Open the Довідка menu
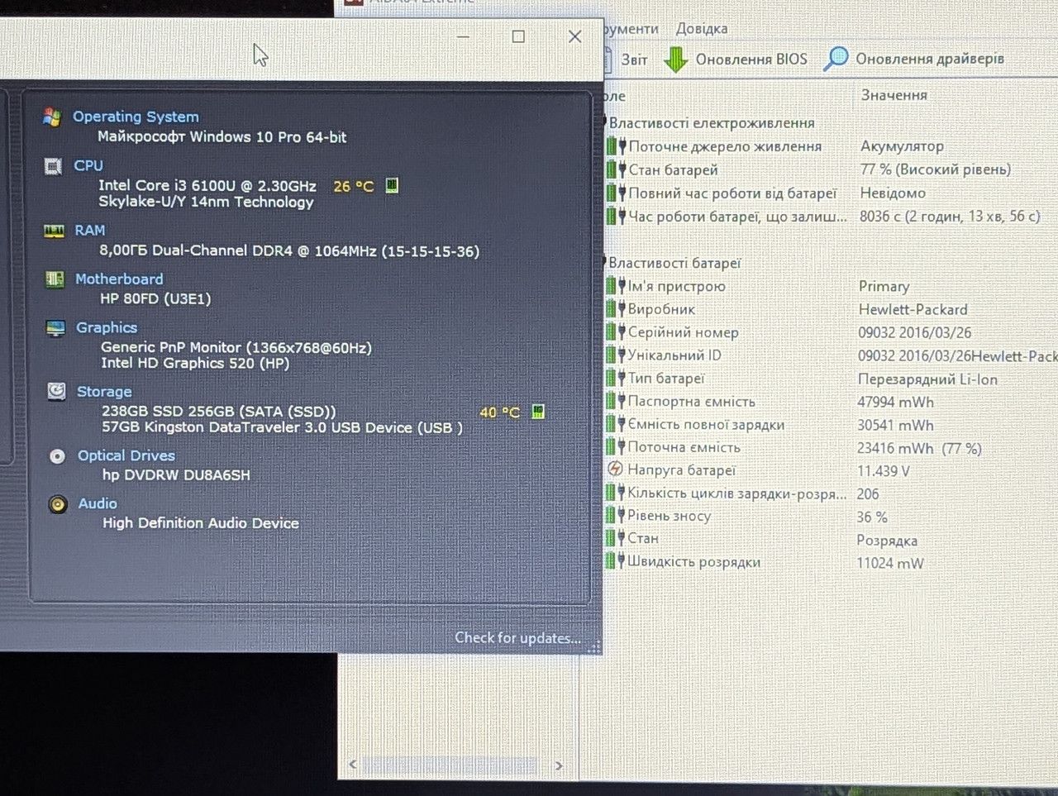The image size is (1058, 796). coord(702,29)
